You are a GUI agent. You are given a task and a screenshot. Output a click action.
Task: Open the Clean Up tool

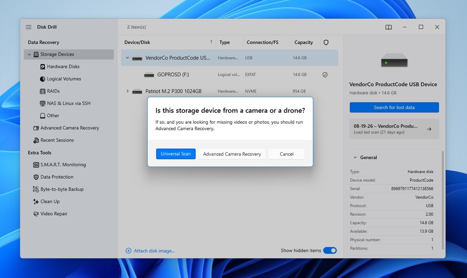[50, 201]
